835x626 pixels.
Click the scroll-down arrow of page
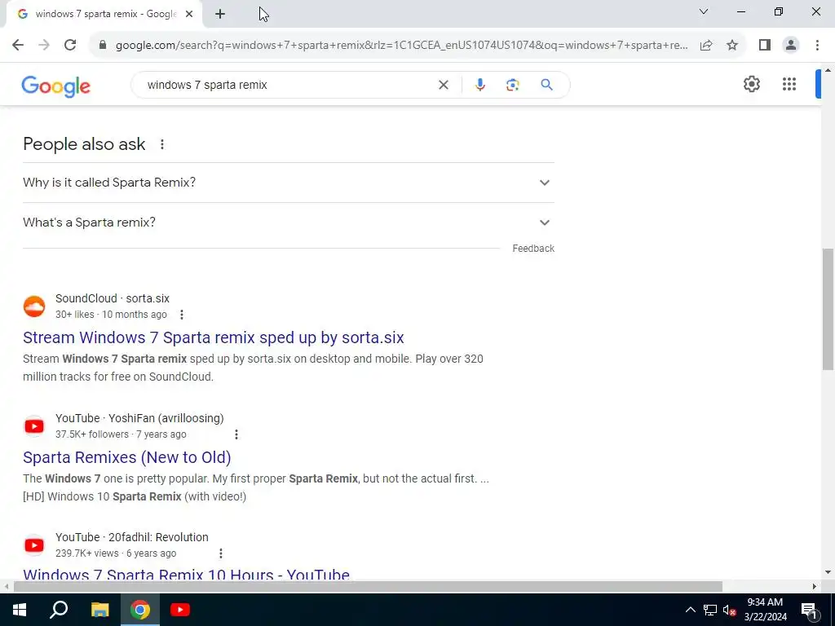(828, 573)
